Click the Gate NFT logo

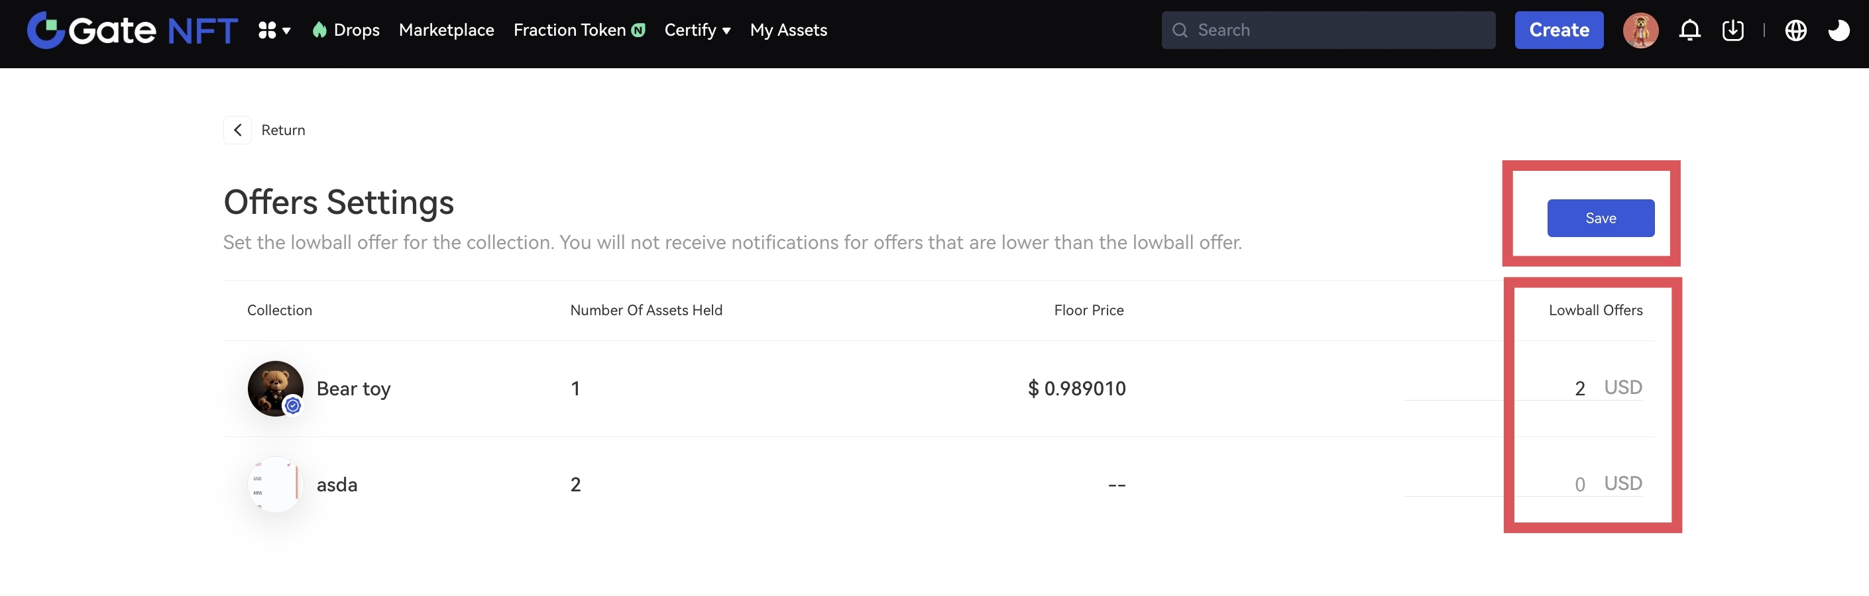pos(132,30)
